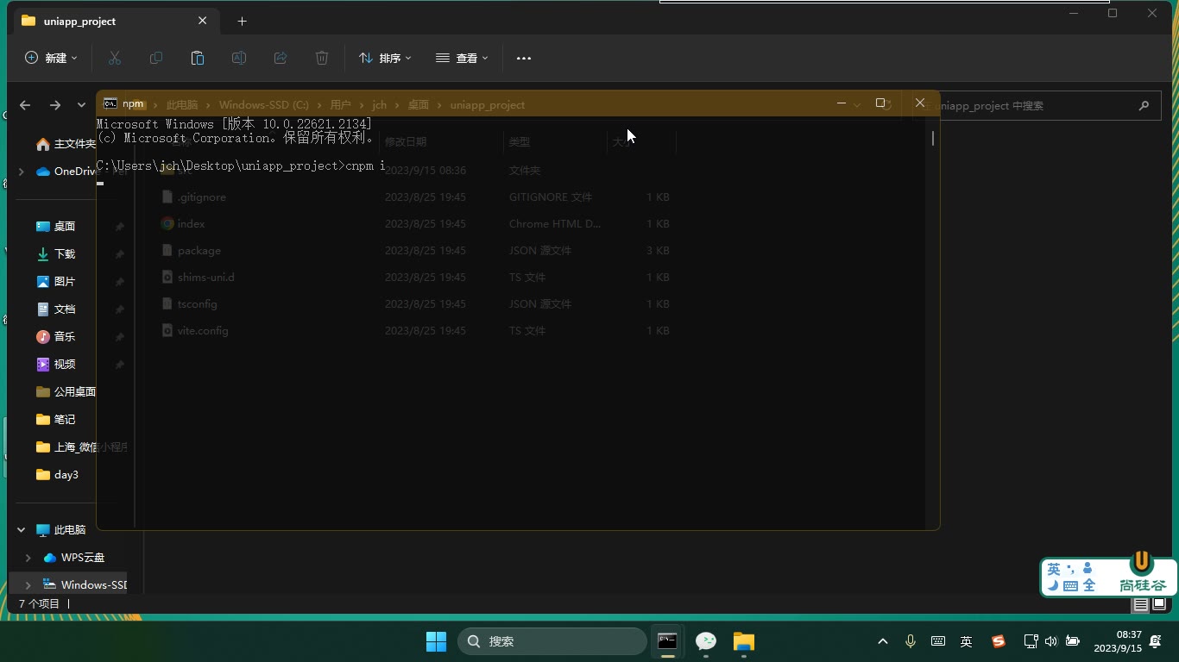Click the copy icon in toolbar
Screen dimensions: 1179x662
156,58
